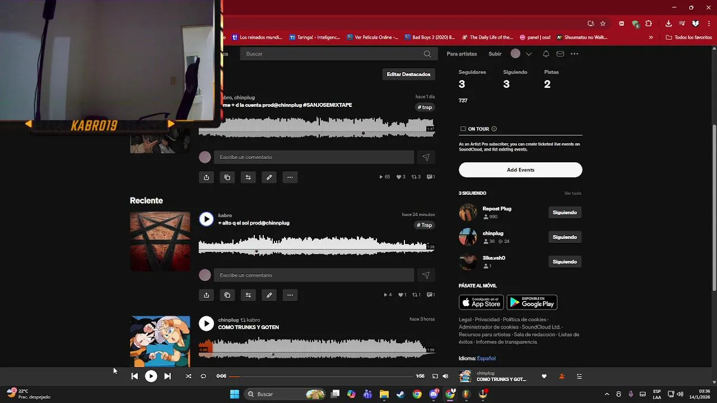Image resolution: width=717 pixels, height=403 pixels.
Task: More options on the SANJOSEMIXTAPE track
Action: point(290,177)
